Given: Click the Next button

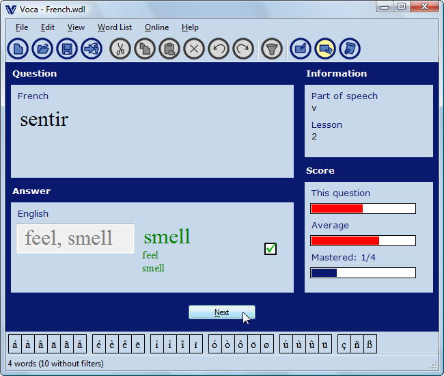Looking at the screenshot, I should [x=222, y=312].
